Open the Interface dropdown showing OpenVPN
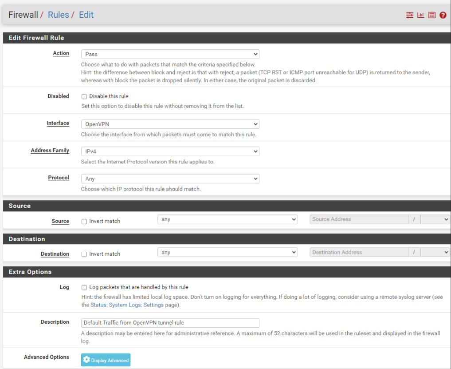The image size is (451, 369). [170, 124]
